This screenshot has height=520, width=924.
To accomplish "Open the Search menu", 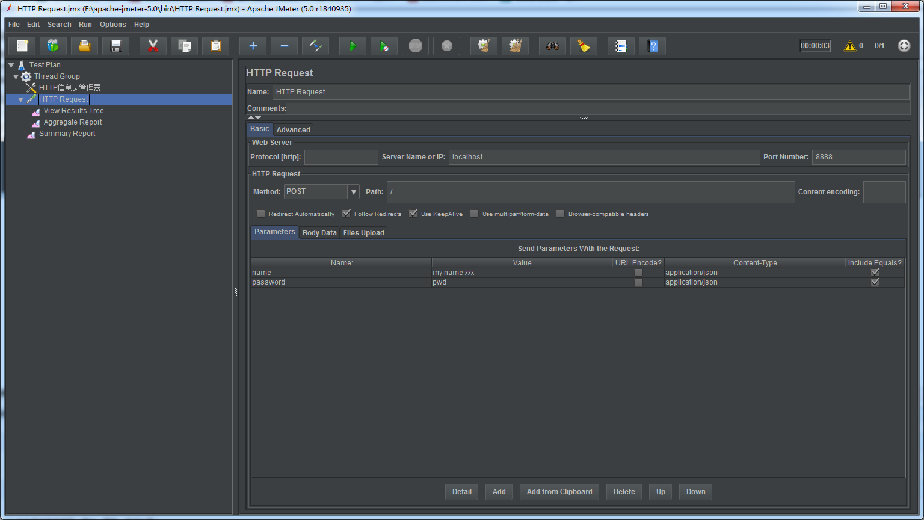I will 60,25.
